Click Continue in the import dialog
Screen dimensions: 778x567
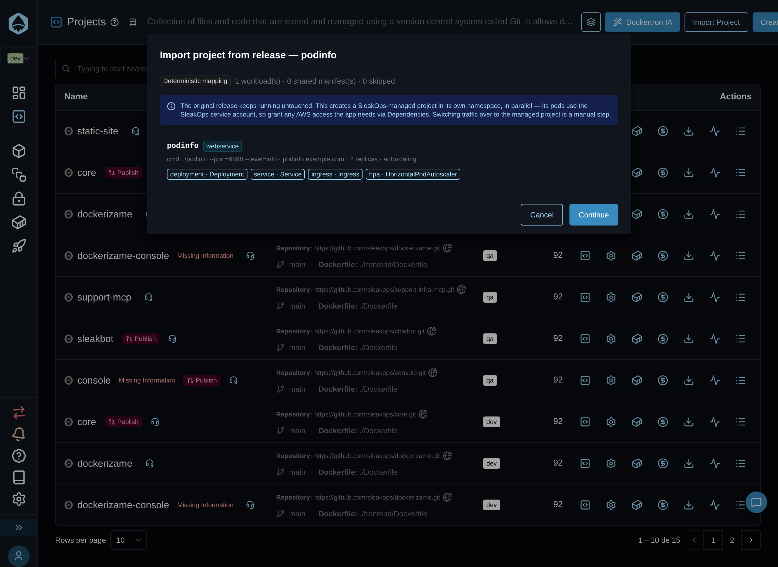point(593,215)
